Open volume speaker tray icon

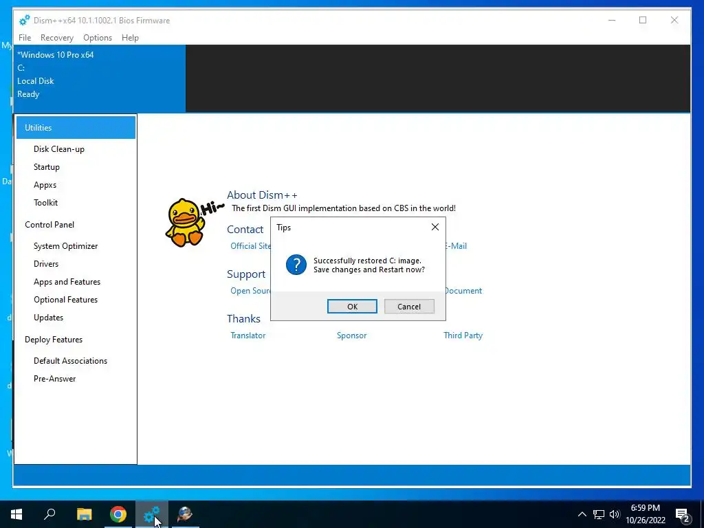point(615,514)
